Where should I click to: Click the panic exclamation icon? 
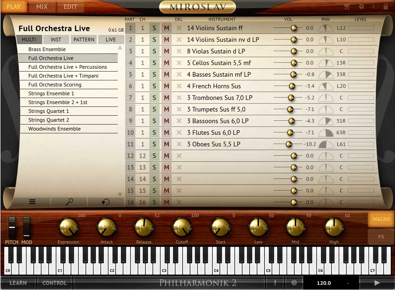(275, 283)
